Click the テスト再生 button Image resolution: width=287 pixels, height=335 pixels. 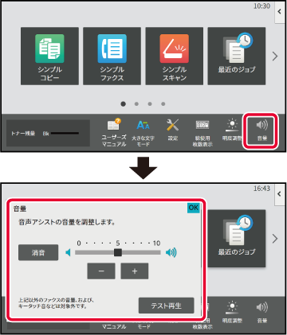pyautogui.click(x=167, y=306)
